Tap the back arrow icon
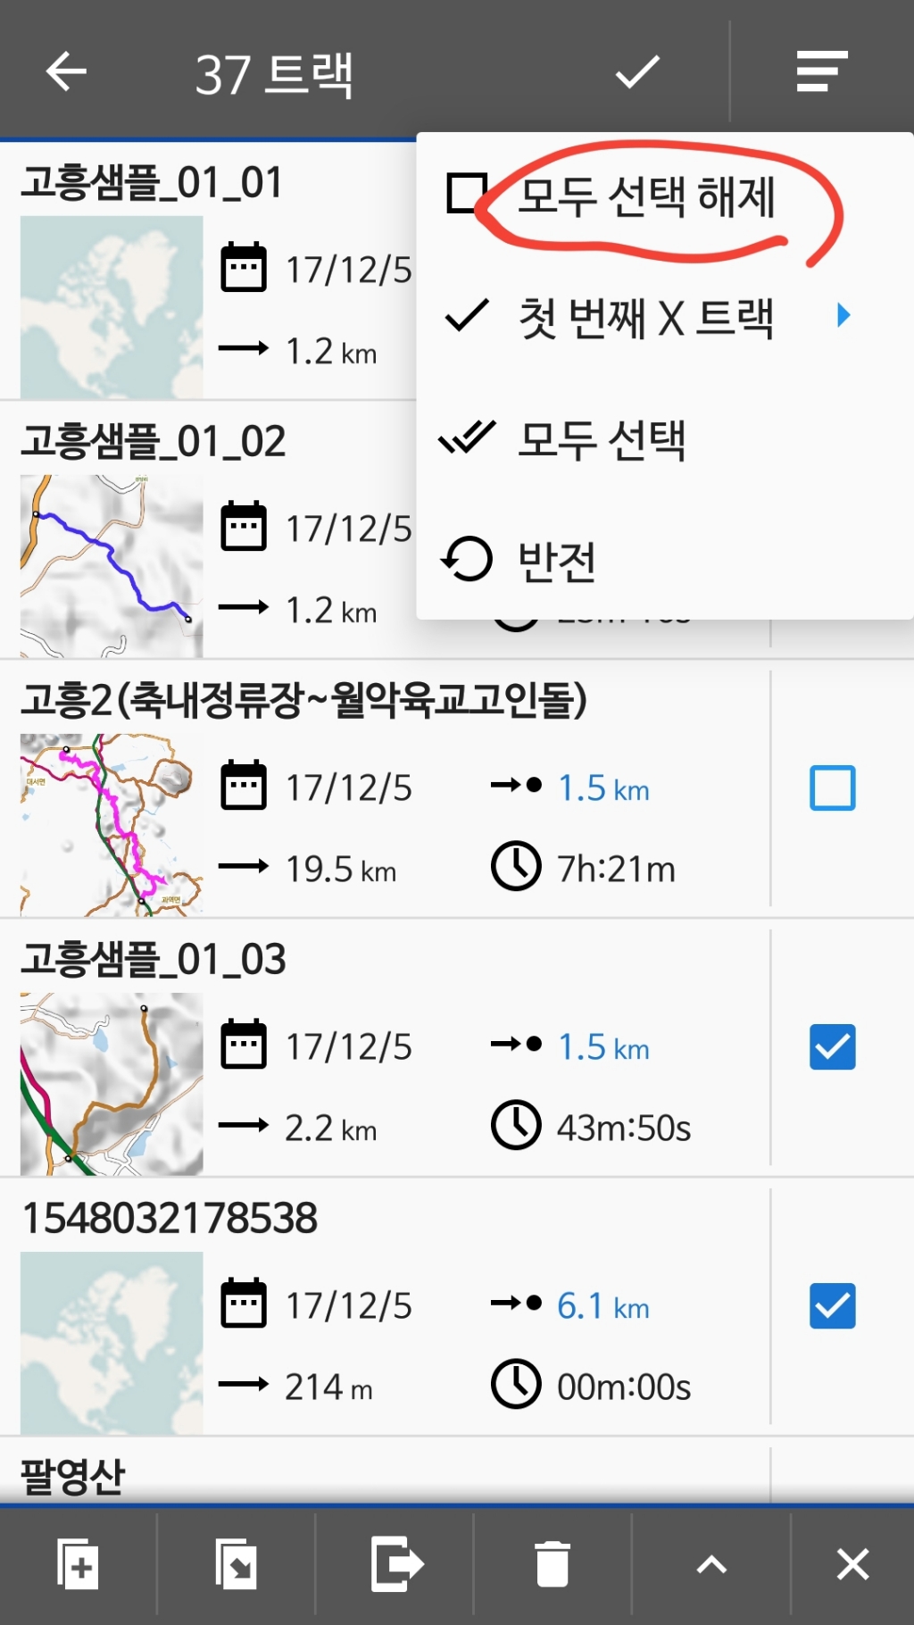The width and height of the screenshot is (914, 1625). point(66,71)
